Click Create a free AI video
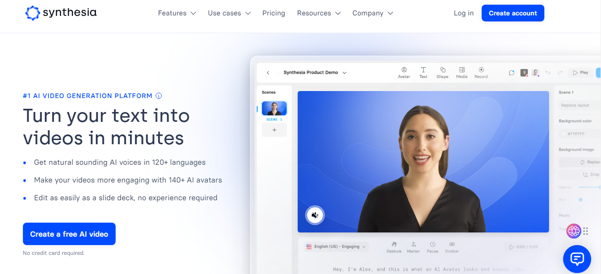Viewport: 601px width, 274px height. (x=69, y=234)
